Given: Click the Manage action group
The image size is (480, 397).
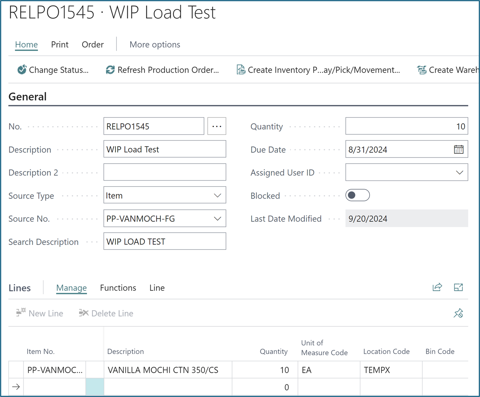Looking at the screenshot, I should tap(71, 288).
